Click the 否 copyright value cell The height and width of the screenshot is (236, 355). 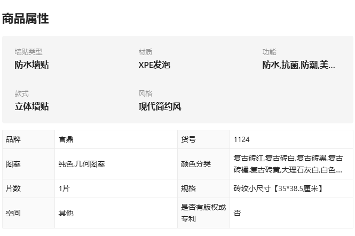(x=291, y=213)
